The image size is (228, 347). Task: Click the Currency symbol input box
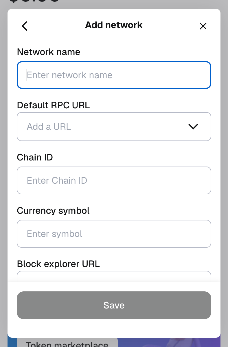point(114,233)
